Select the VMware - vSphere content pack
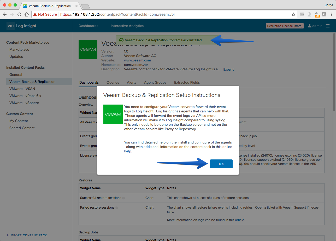The height and width of the screenshot is (241, 336). click(x=24, y=103)
